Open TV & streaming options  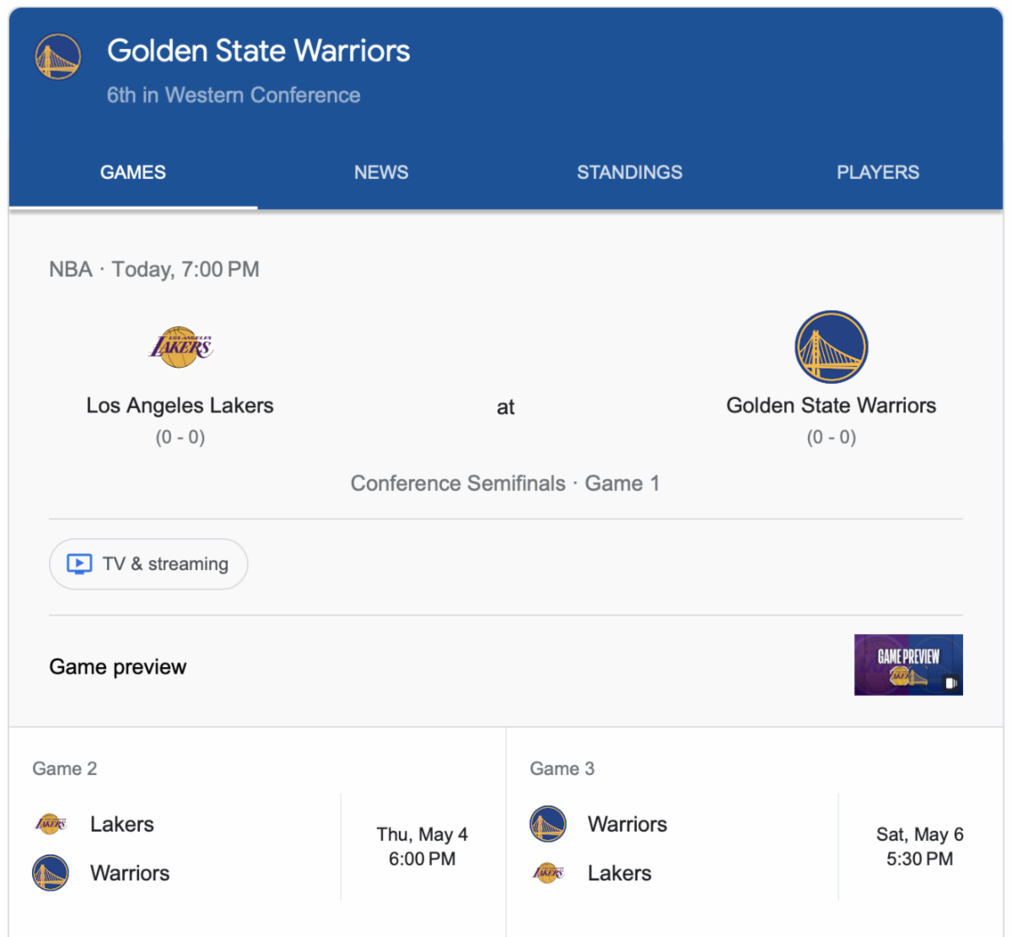coord(148,564)
